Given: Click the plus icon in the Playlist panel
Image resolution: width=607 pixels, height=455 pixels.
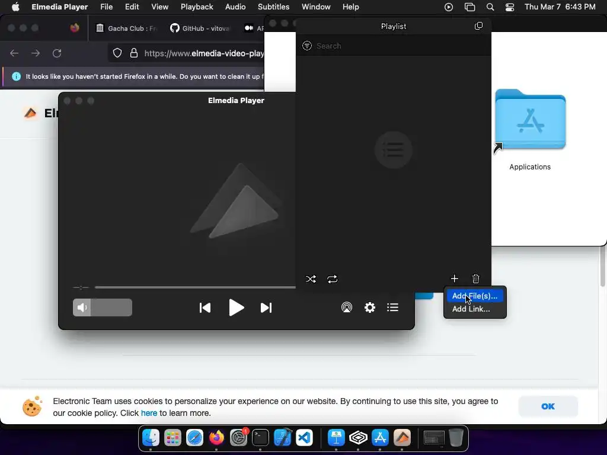Looking at the screenshot, I should click(x=455, y=278).
